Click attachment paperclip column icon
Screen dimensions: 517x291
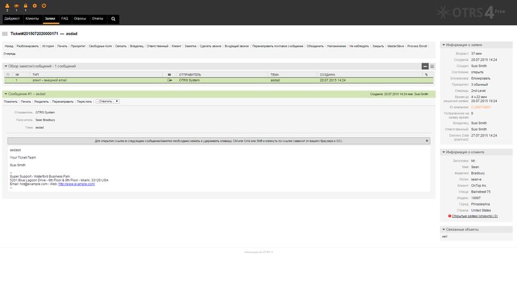(x=427, y=74)
